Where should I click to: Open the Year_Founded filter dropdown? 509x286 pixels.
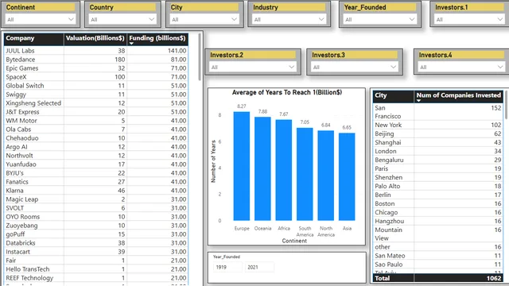pyautogui.click(x=380, y=19)
